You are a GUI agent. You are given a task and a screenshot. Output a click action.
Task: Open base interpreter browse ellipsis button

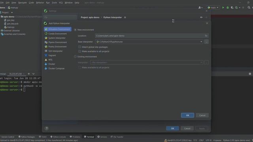click(x=206, y=42)
